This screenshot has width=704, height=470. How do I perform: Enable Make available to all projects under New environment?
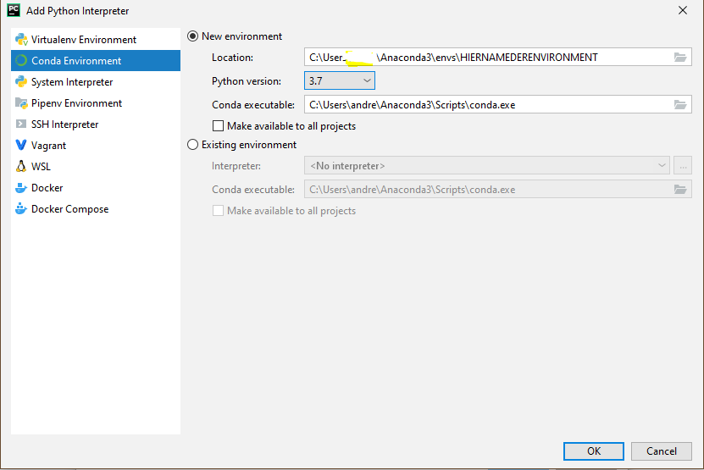(218, 125)
